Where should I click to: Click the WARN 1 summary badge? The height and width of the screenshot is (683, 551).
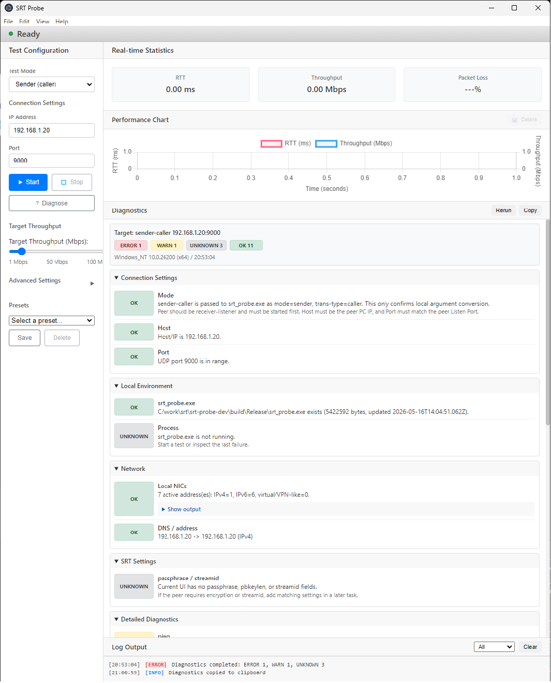pos(167,246)
